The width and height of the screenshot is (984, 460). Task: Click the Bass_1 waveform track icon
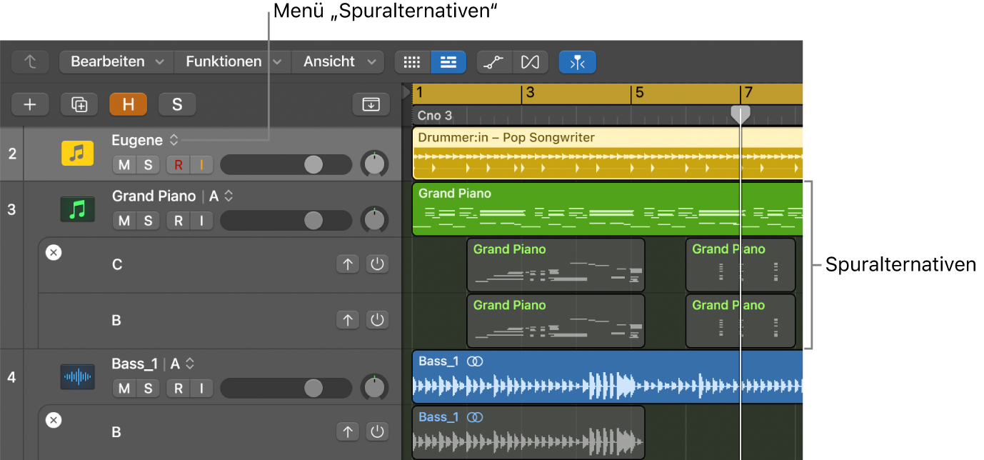pos(77,376)
